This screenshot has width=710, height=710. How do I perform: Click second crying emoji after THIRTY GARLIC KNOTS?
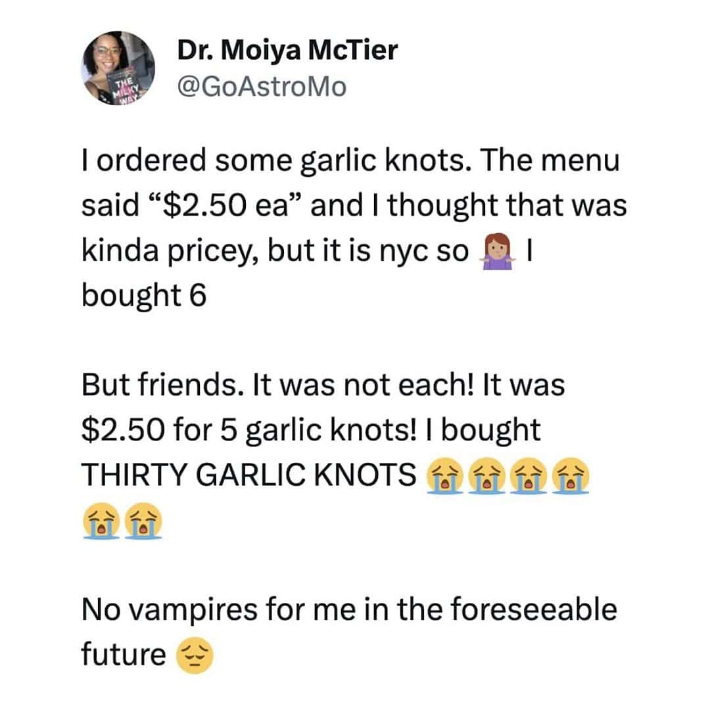486,475
